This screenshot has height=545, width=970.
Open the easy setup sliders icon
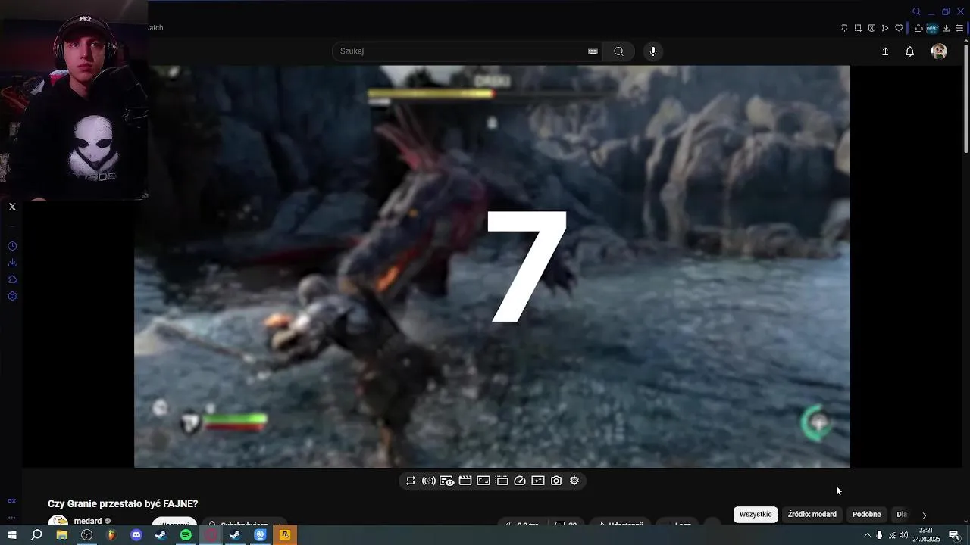(x=959, y=28)
